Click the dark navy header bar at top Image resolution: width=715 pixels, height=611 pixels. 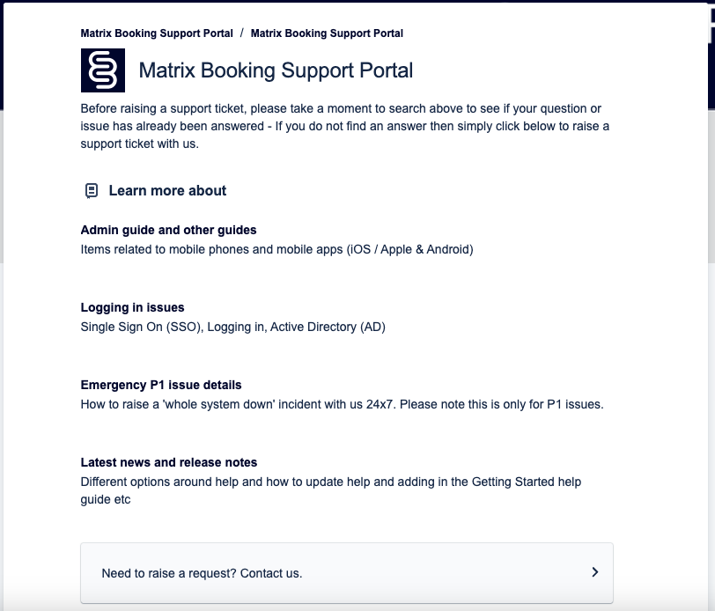35,53
